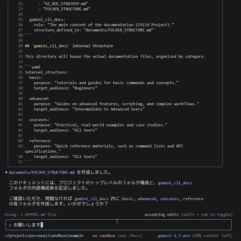Click the role line 'The main content of the documentation'

point(104,25)
